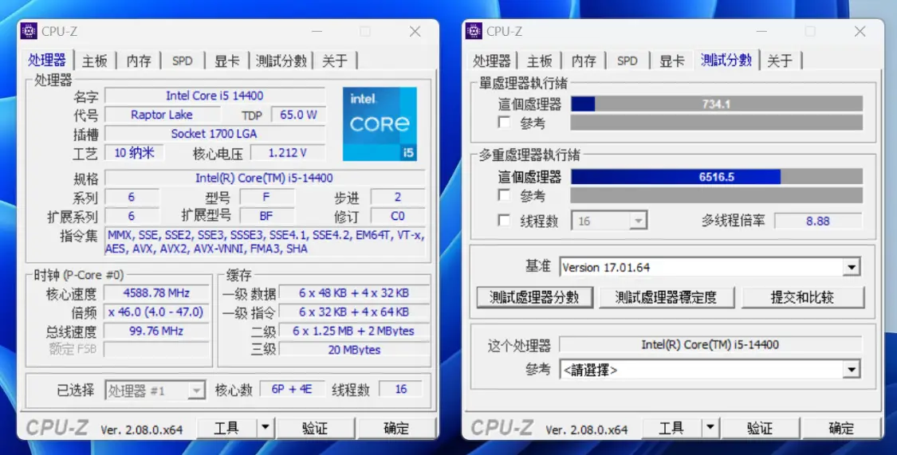Switch to 主板 tab in left window
The image size is (897, 455).
point(94,61)
